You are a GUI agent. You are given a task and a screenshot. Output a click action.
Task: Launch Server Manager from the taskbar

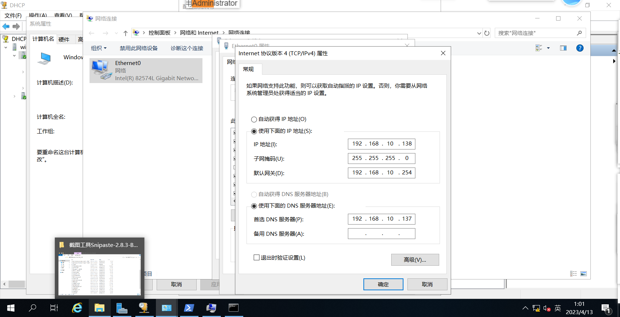[x=122, y=308]
